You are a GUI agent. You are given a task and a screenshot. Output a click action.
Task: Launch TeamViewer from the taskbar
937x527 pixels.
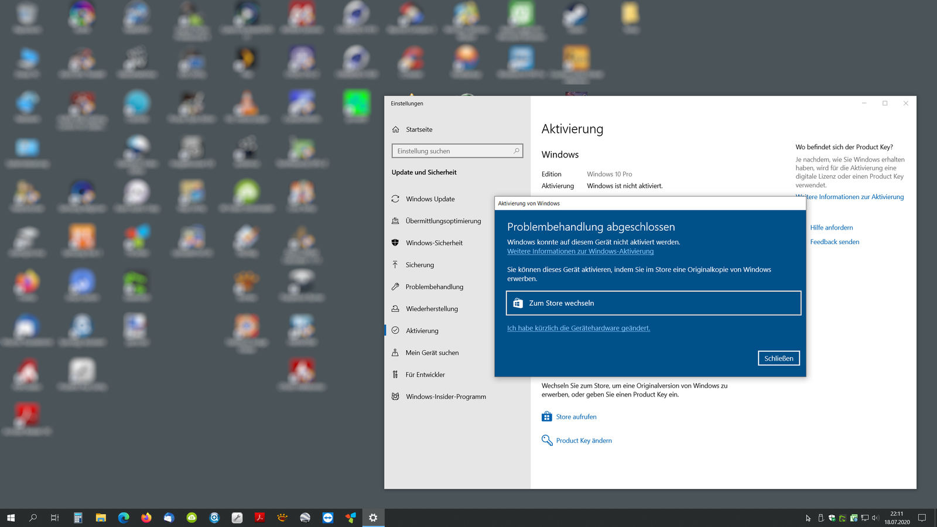point(328,518)
